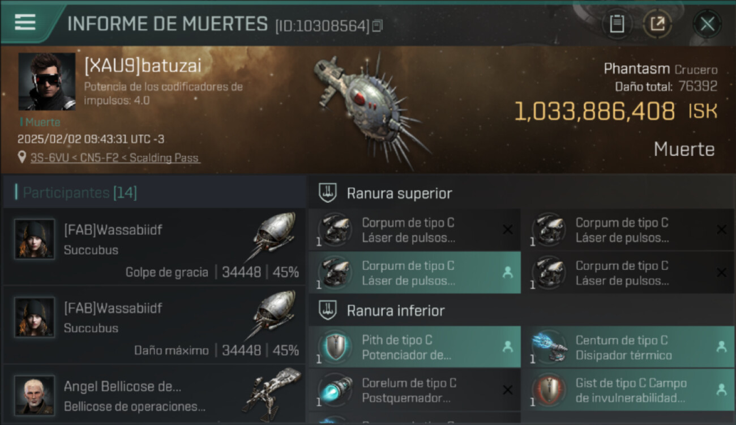Select the Ranura inferior shield icon
736x425 pixels.
[x=328, y=311]
